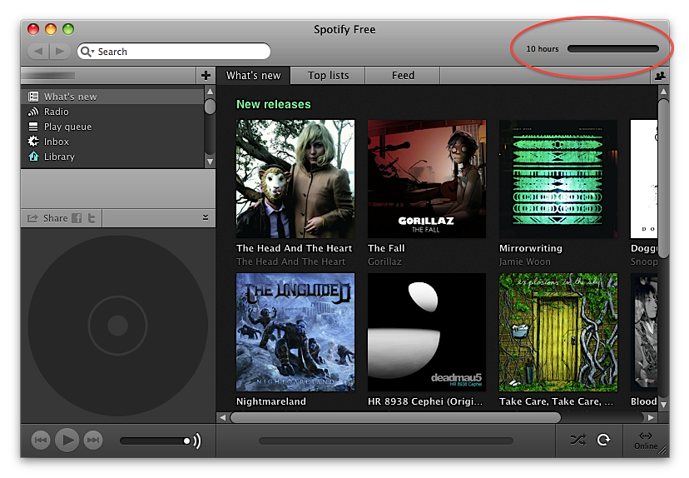This screenshot has height=478, width=689.
Task: Open The Head And The Heart album cover
Action: tap(295, 179)
